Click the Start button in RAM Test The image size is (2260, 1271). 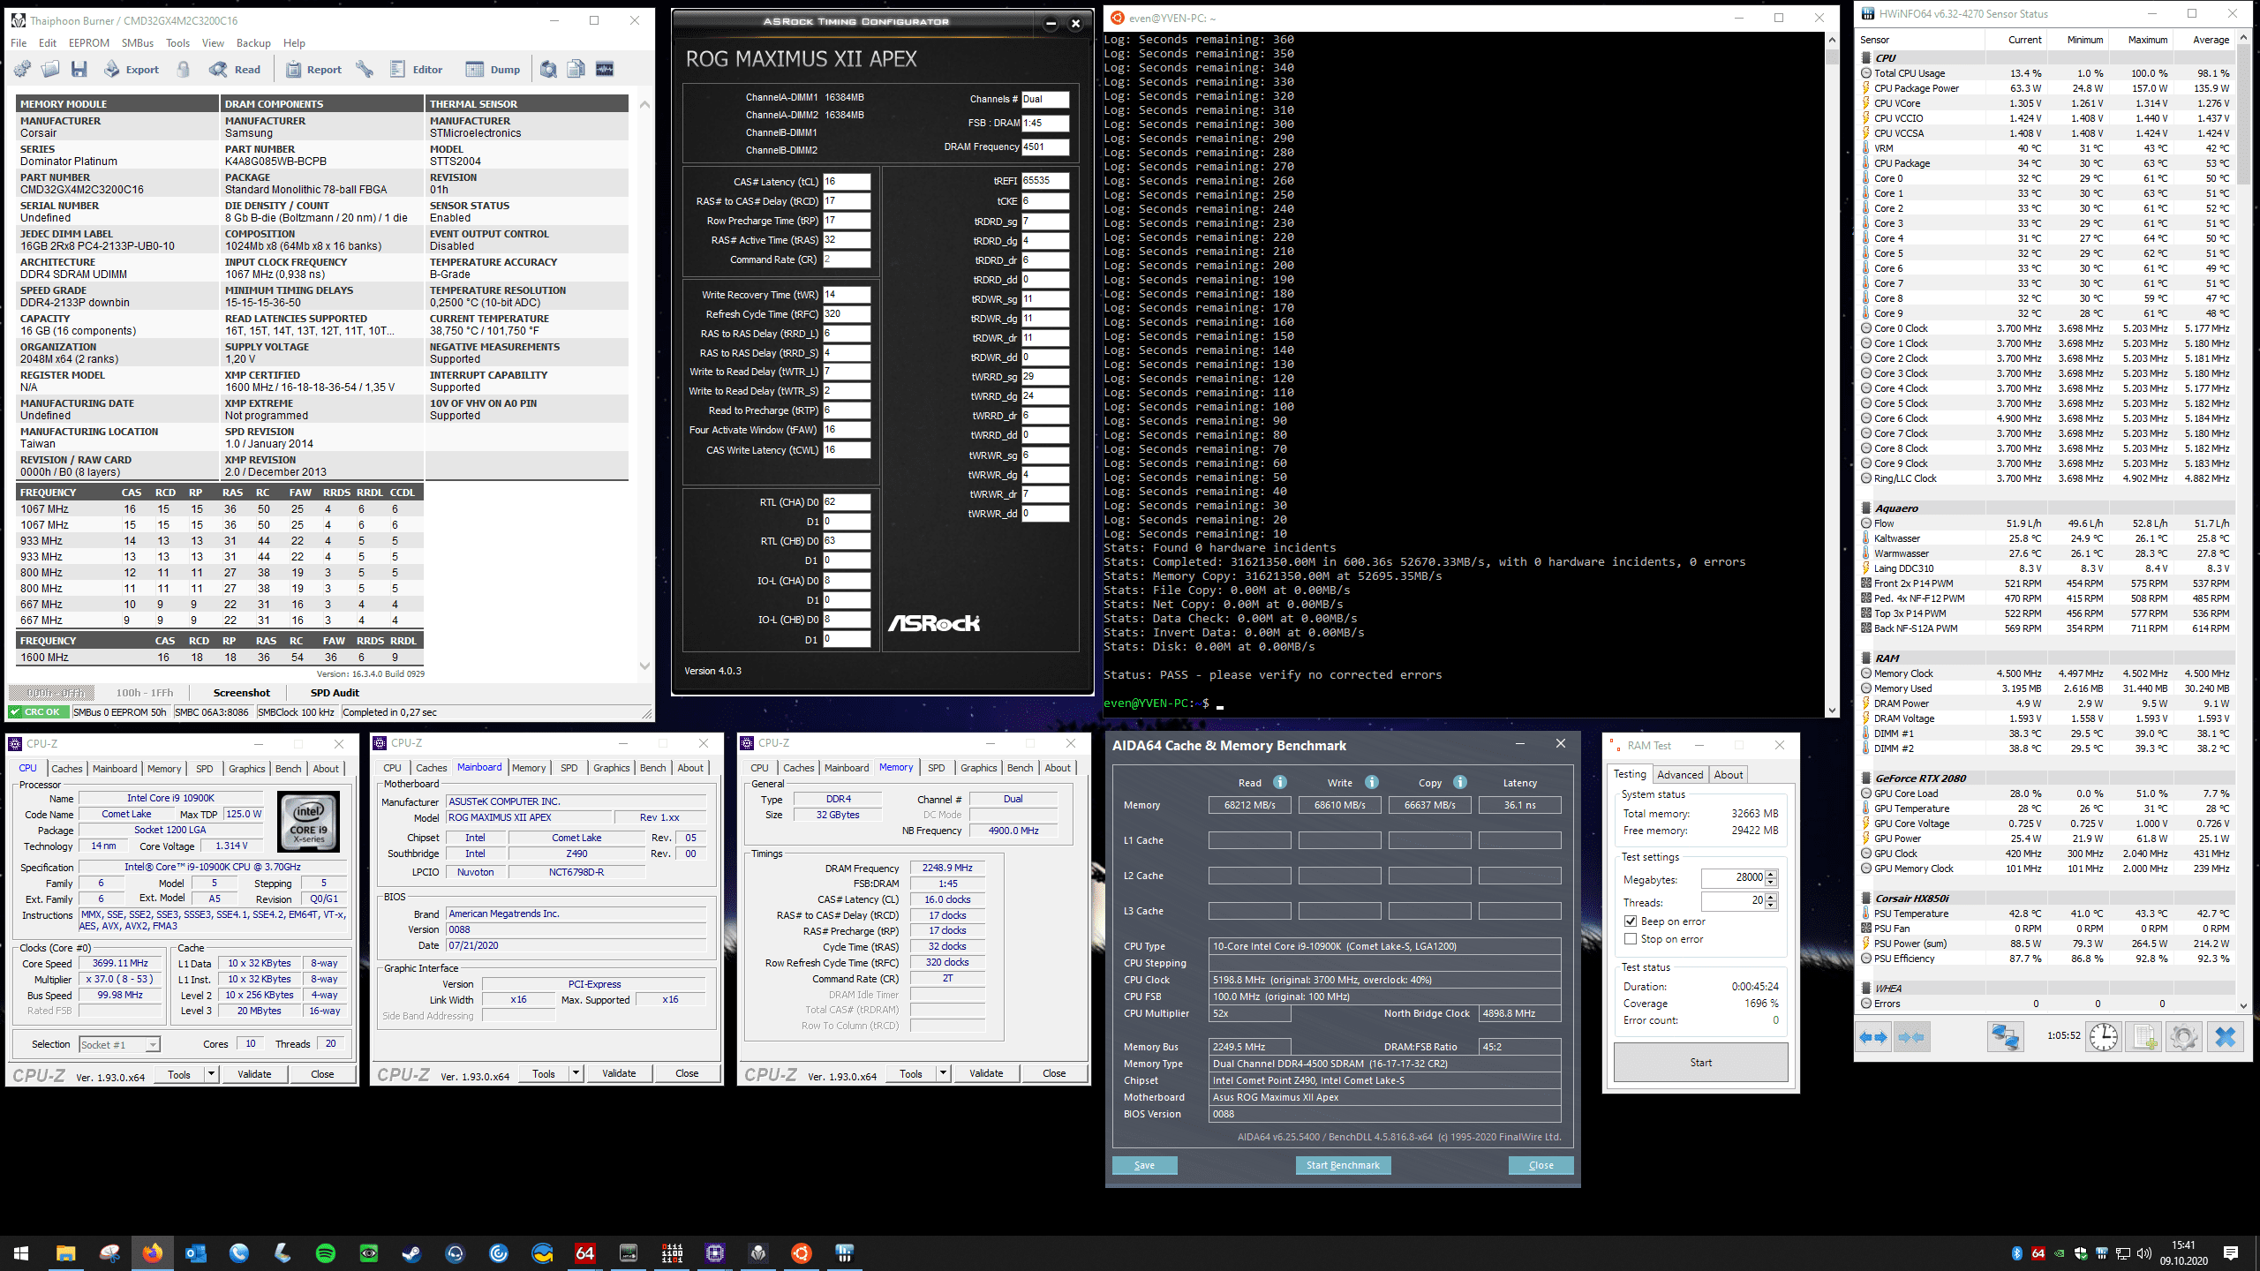(x=1700, y=1063)
